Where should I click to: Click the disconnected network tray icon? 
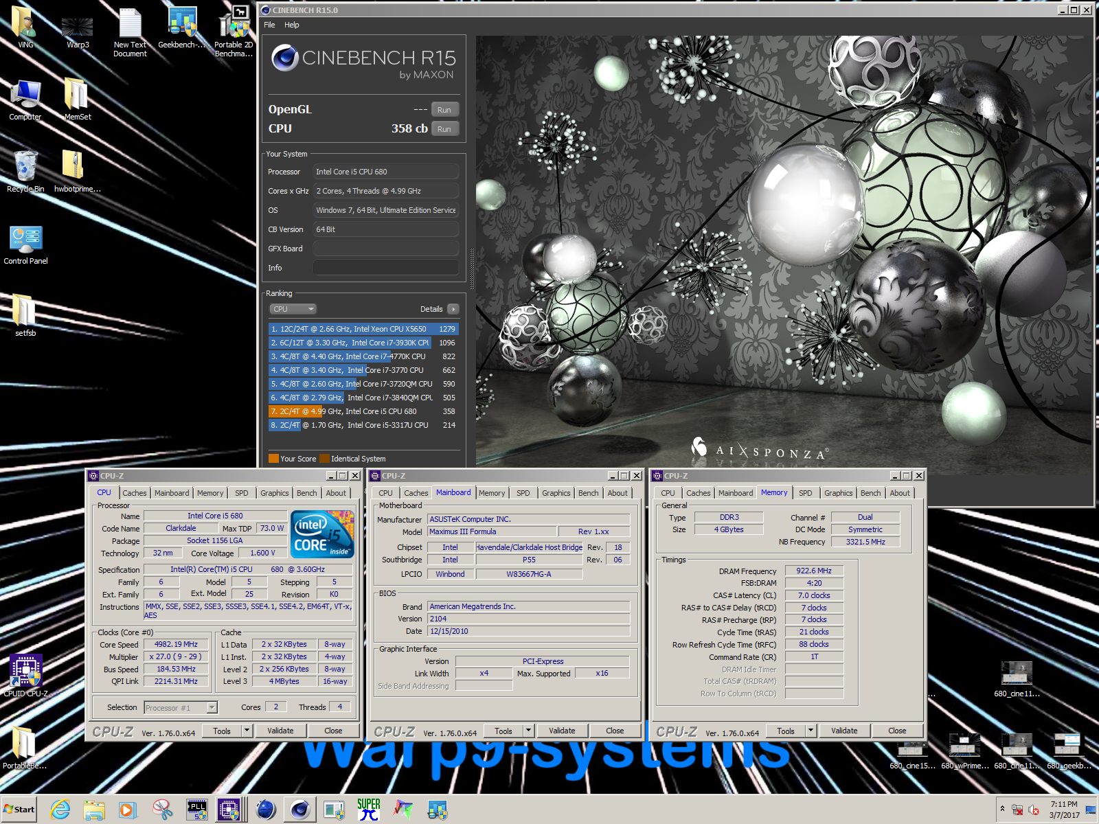pyautogui.click(x=1017, y=810)
